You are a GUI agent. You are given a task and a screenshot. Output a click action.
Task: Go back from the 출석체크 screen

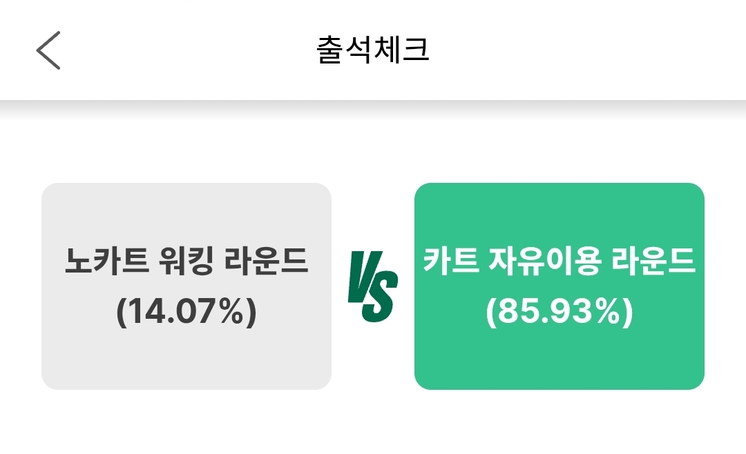pyautogui.click(x=48, y=50)
